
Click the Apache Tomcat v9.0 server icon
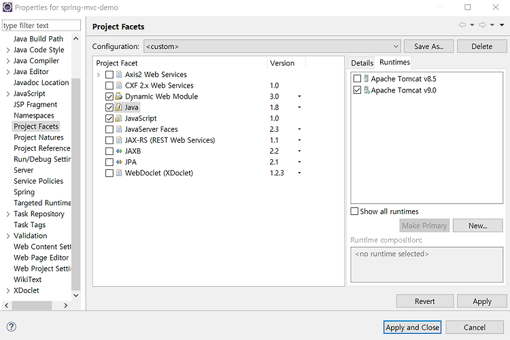click(x=367, y=90)
